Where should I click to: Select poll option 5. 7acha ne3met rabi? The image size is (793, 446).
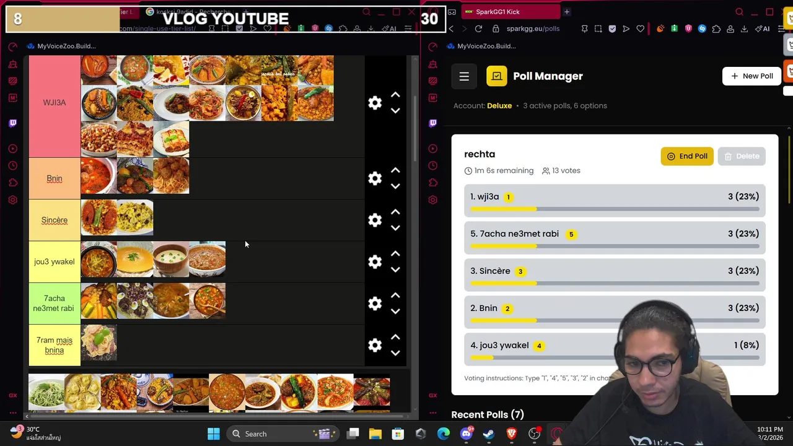tap(615, 238)
